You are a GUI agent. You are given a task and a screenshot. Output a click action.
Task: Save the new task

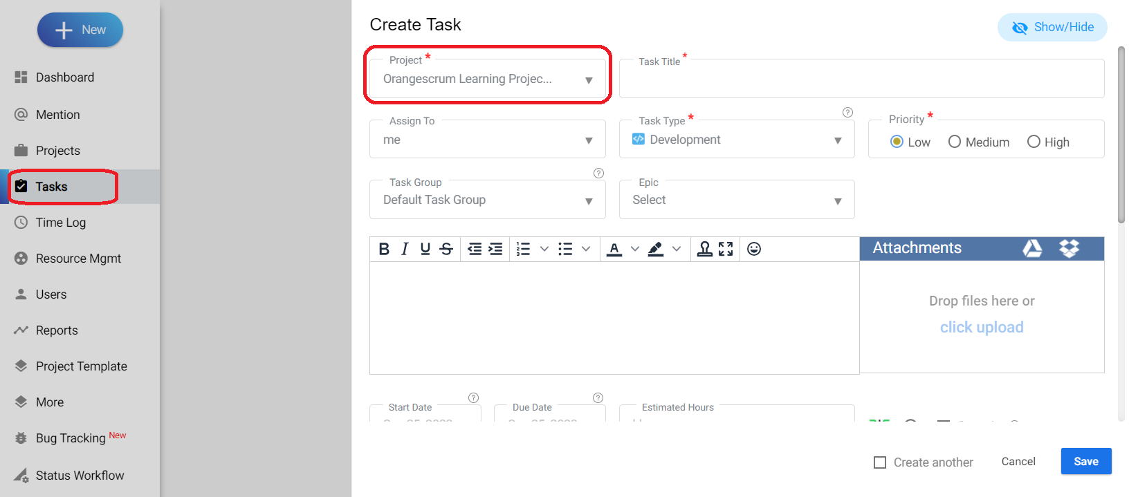click(x=1086, y=462)
